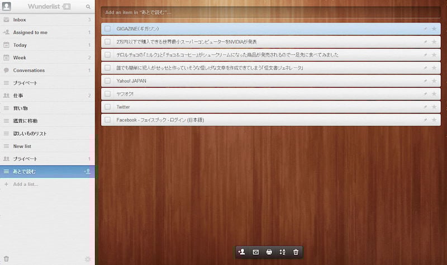Screen dimensions: 447x265
Task: Click the A-Z sort icon
Action: 282,252
